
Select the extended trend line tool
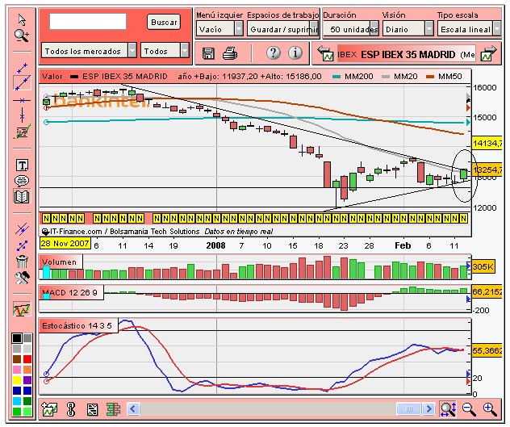22,83
